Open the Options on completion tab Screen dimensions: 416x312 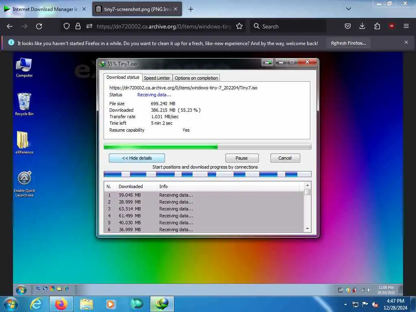coord(196,78)
